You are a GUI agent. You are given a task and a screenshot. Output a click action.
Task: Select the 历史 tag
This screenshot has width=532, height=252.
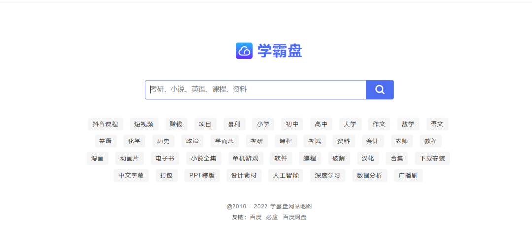163,141
